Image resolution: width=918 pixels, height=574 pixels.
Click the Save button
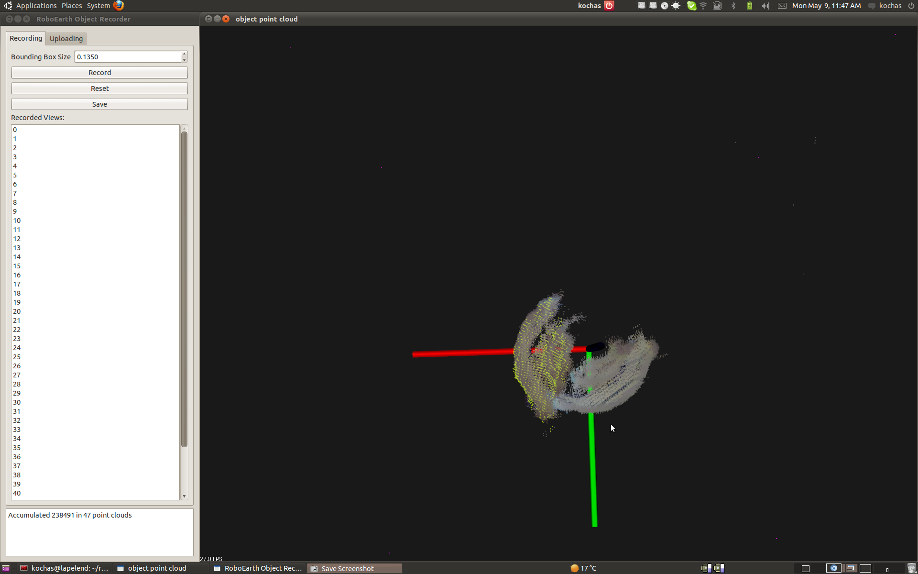point(99,104)
